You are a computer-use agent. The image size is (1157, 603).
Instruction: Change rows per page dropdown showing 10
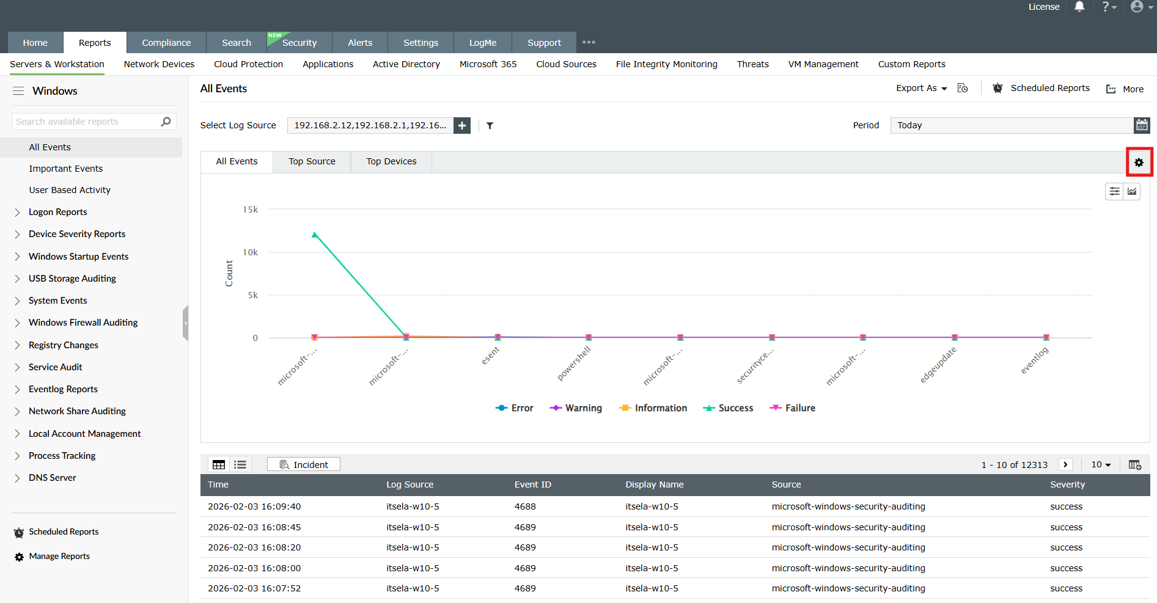[1101, 464]
